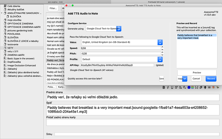Select the OPYTOVACIE ZAMENNA deck
Viewport: 222px width, 139px height.
(20, 24)
